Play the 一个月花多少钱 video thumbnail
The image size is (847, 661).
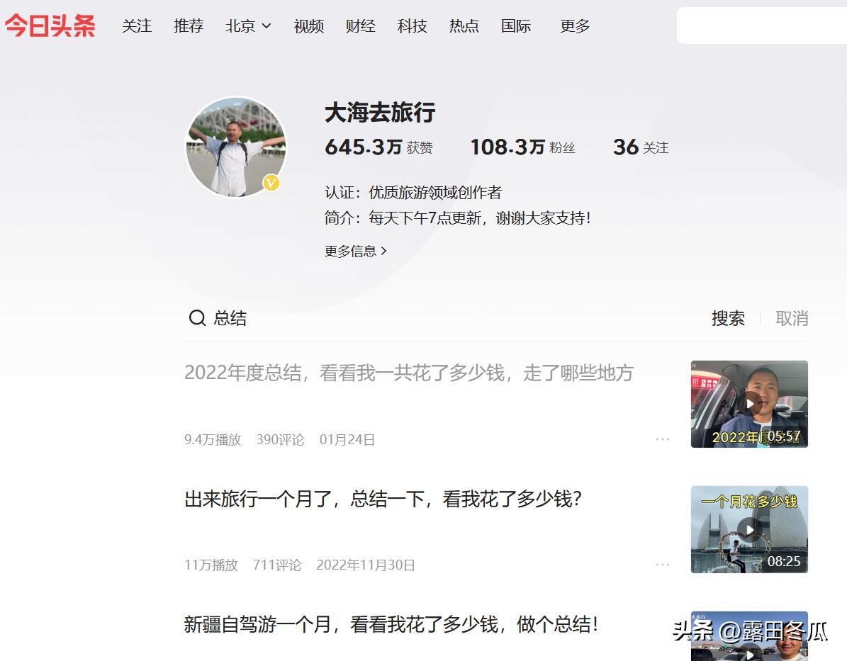point(749,529)
